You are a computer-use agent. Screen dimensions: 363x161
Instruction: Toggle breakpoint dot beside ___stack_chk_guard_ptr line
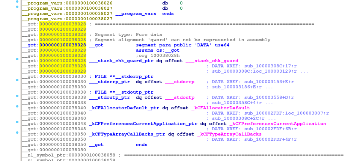coord(17,59)
